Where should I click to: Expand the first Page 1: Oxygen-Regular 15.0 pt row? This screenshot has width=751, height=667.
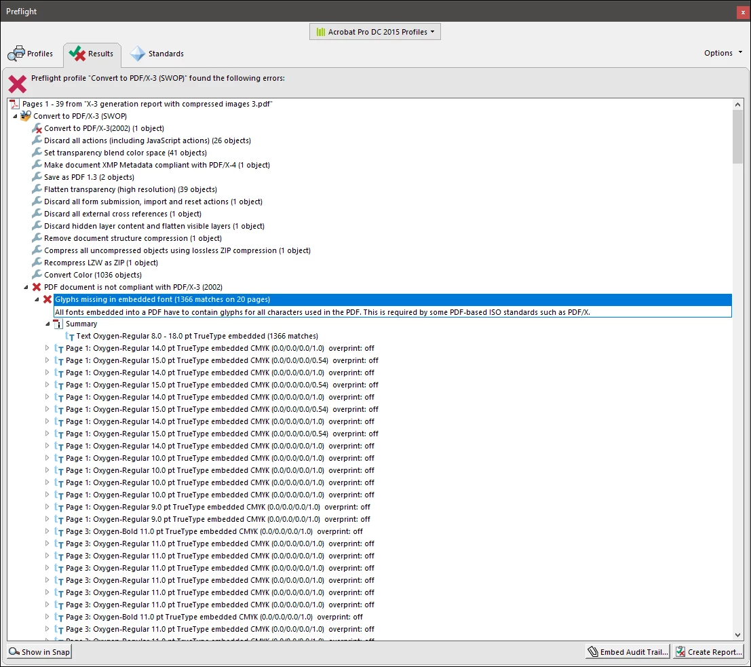(47, 360)
